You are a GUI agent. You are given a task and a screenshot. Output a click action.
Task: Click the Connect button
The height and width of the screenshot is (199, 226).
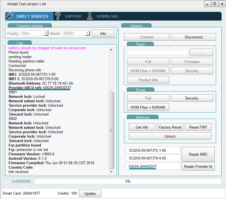pos(147,37)
